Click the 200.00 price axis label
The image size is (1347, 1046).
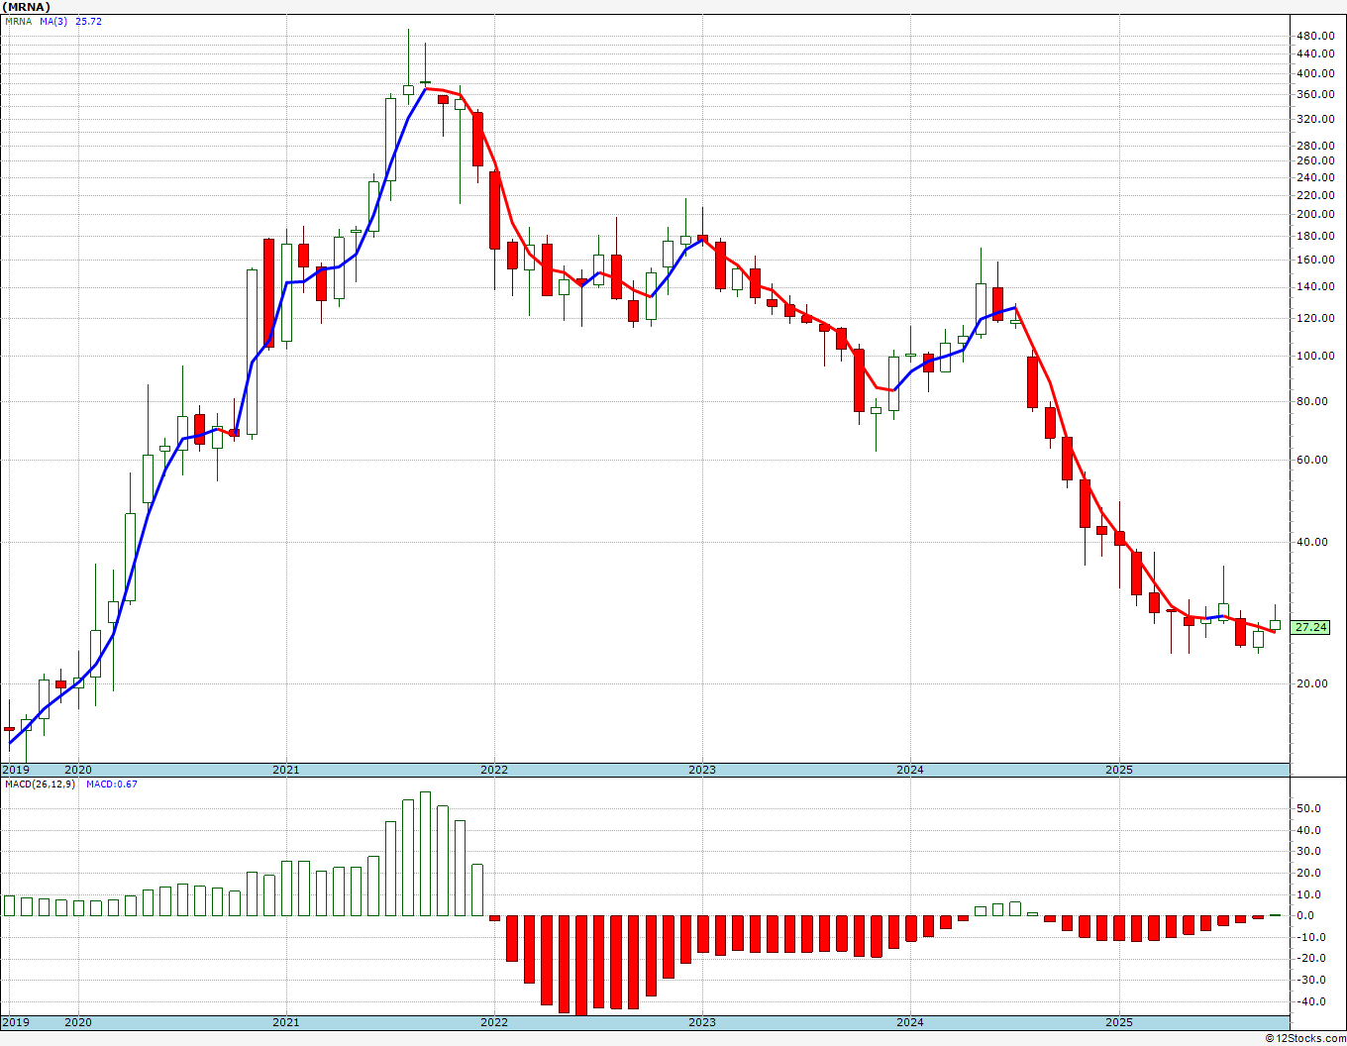click(x=1315, y=214)
